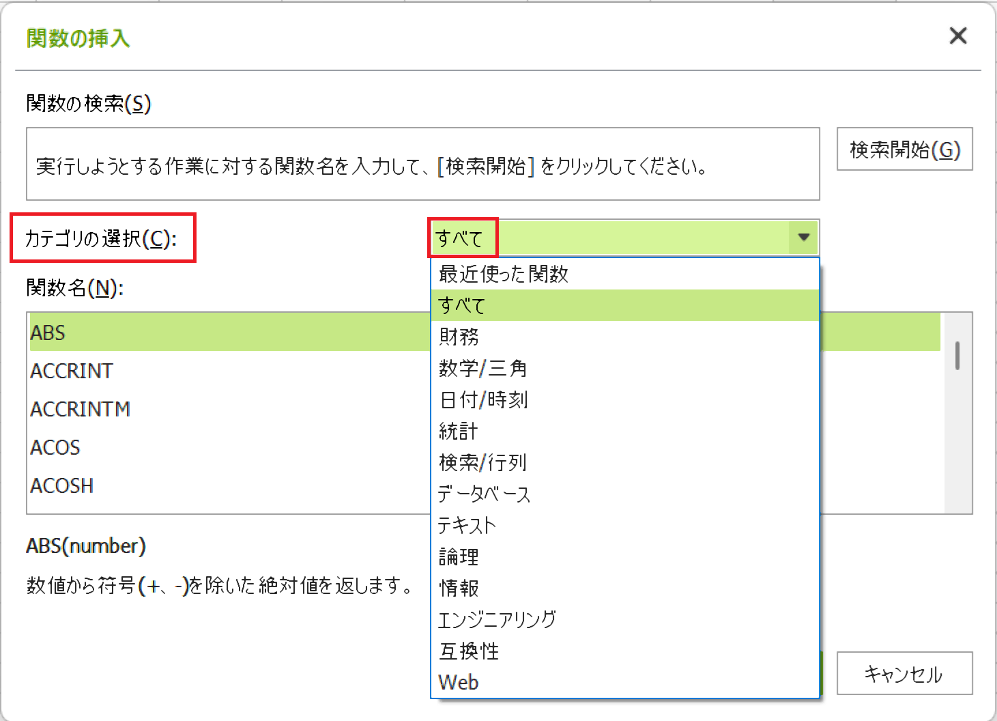Collapse the category dropdown arrow
This screenshot has height=721, width=997.
click(803, 238)
